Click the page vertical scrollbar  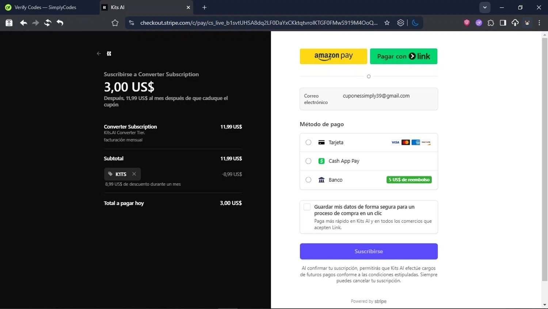(545, 159)
